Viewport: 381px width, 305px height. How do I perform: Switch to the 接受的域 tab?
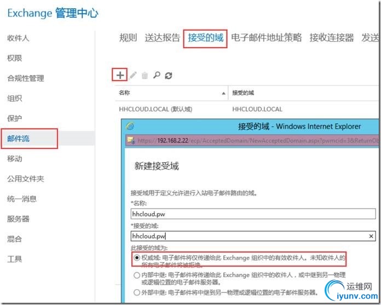pos(206,38)
